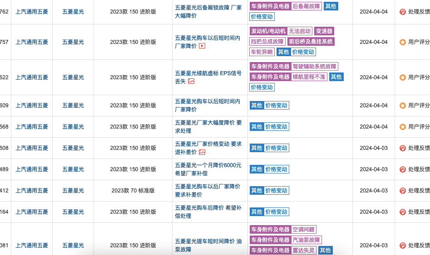Viewport: 430px width, 255px height.
Task: Click the 发动机/电动机 tag
Action: [268, 31]
